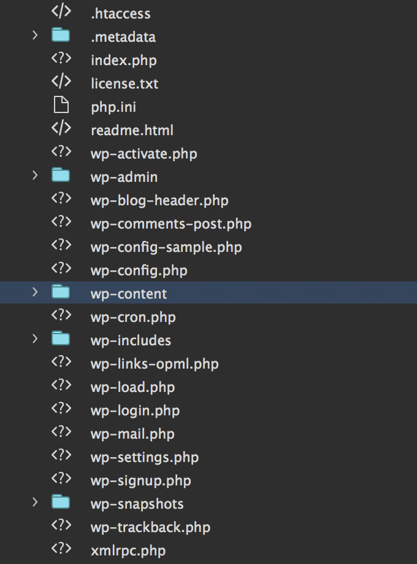Click the folder icon next to wp-snapshots

(61, 502)
